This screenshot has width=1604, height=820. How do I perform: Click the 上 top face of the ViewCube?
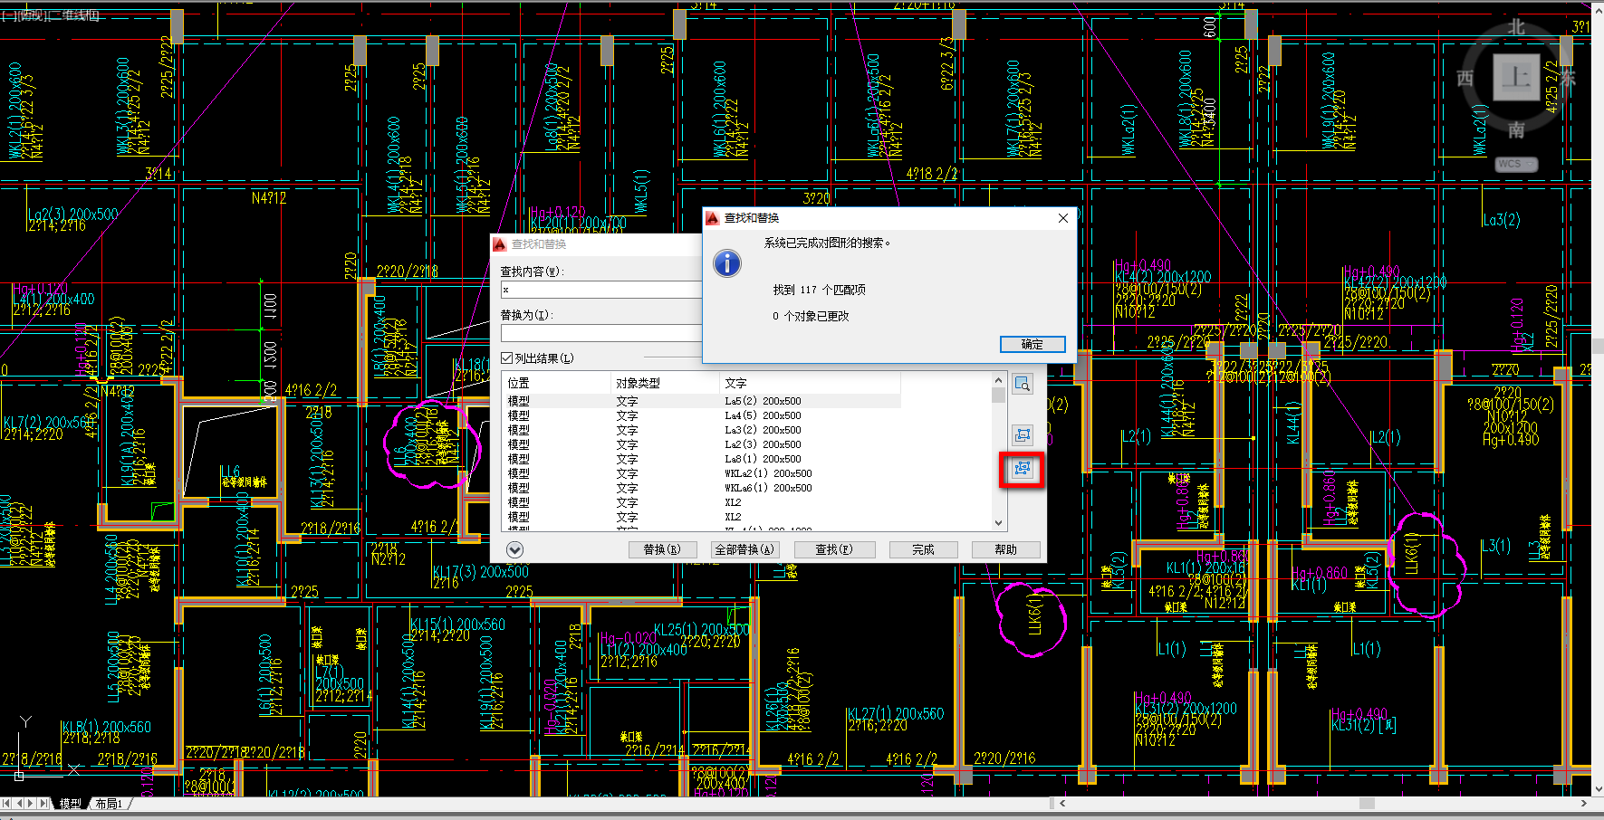[1516, 77]
